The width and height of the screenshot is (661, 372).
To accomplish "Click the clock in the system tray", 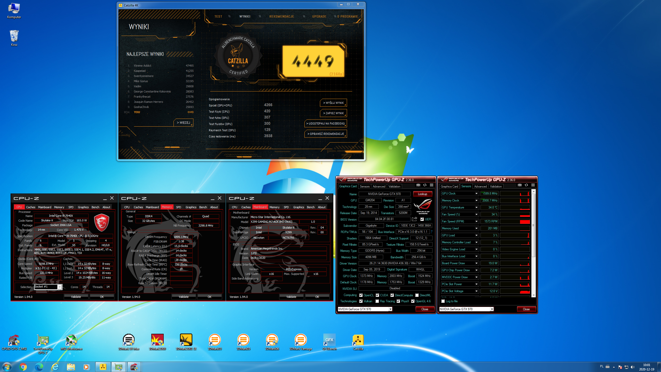I will click(x=647, y=367).
